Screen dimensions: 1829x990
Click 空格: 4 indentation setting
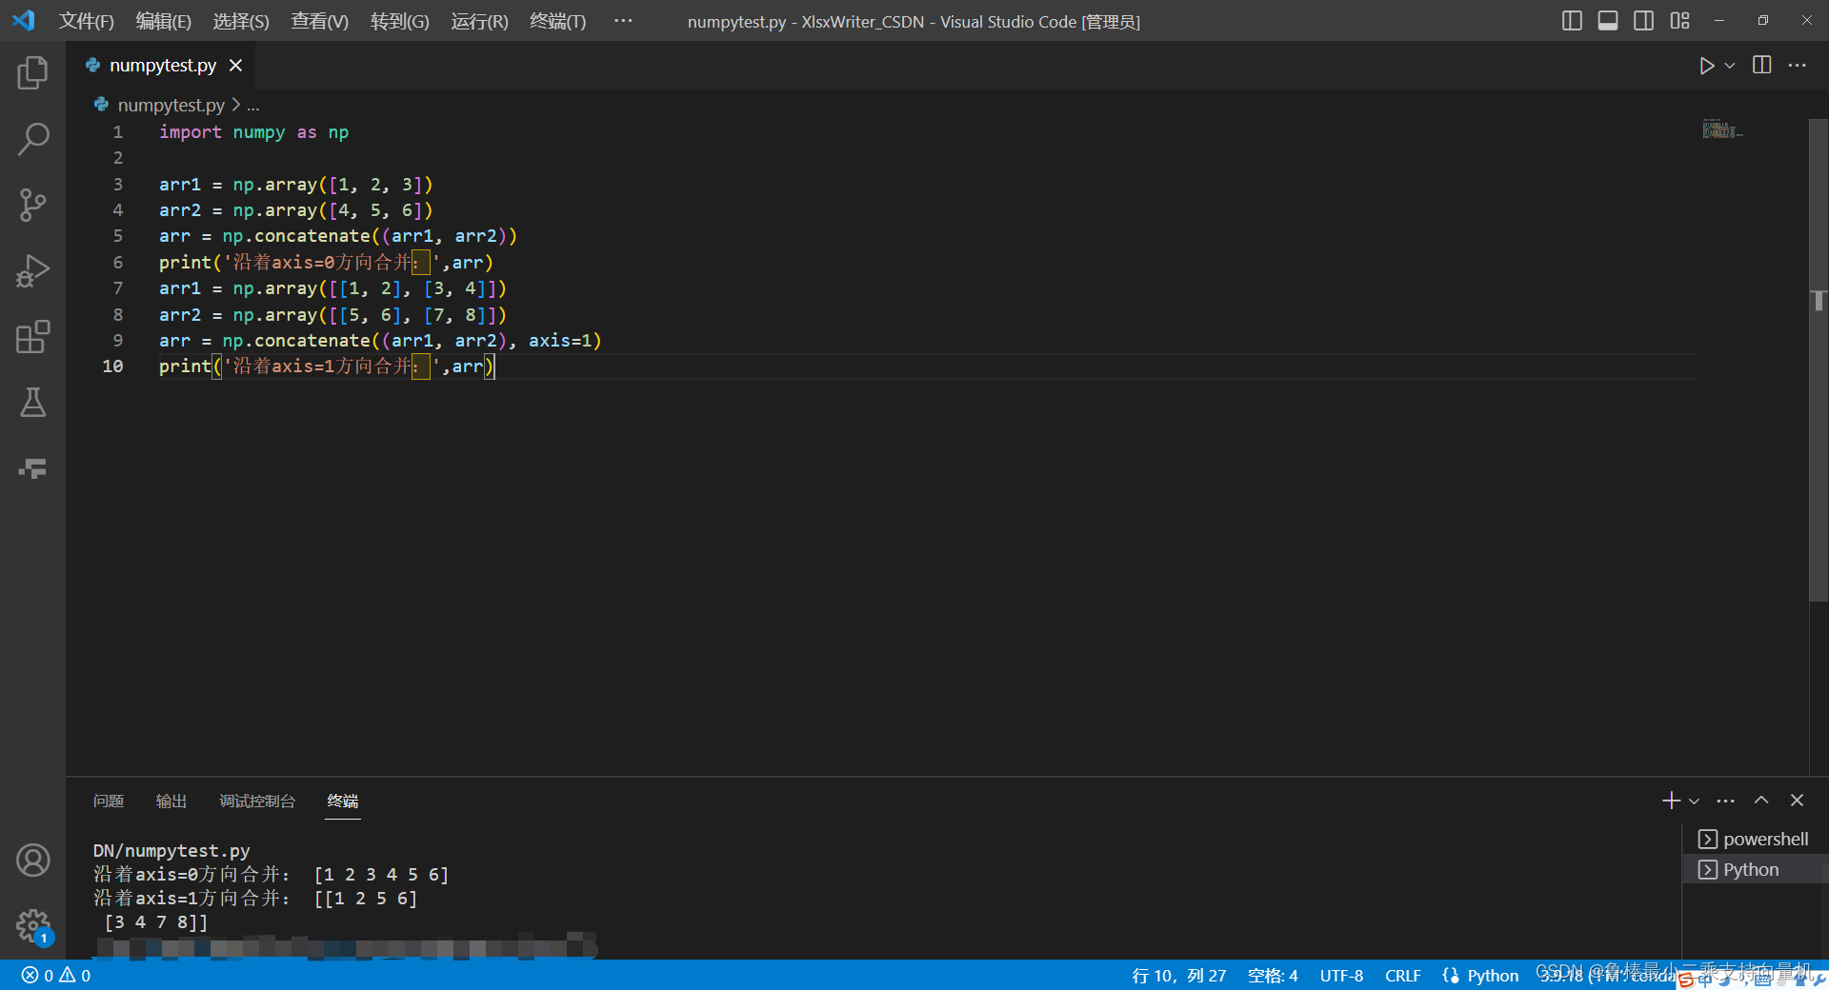coord(1273,976)
